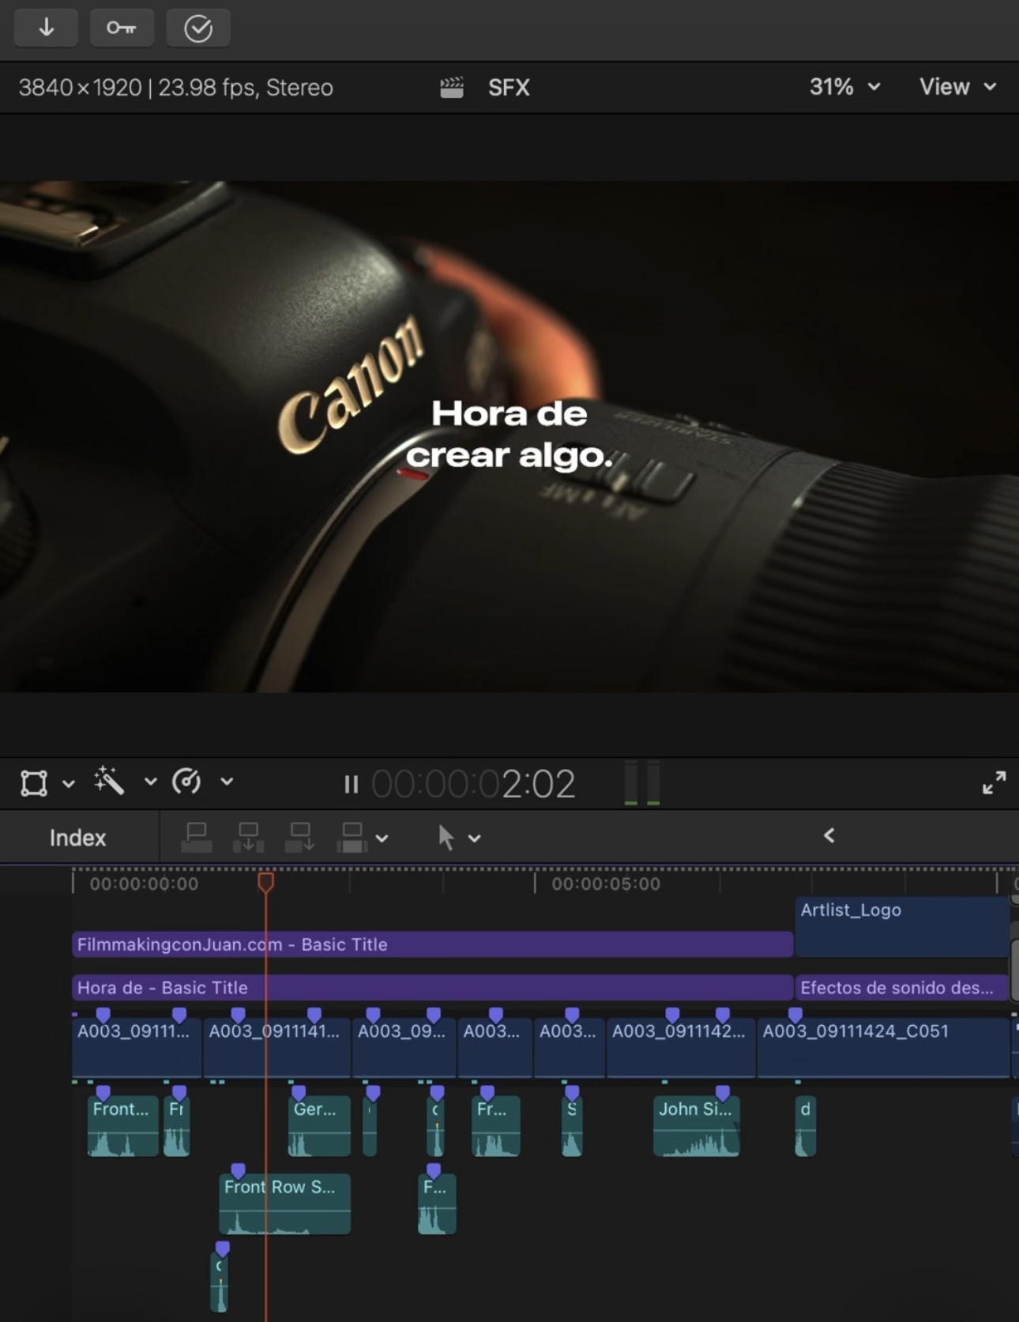Click the magic wand enhancements icon

109,782
